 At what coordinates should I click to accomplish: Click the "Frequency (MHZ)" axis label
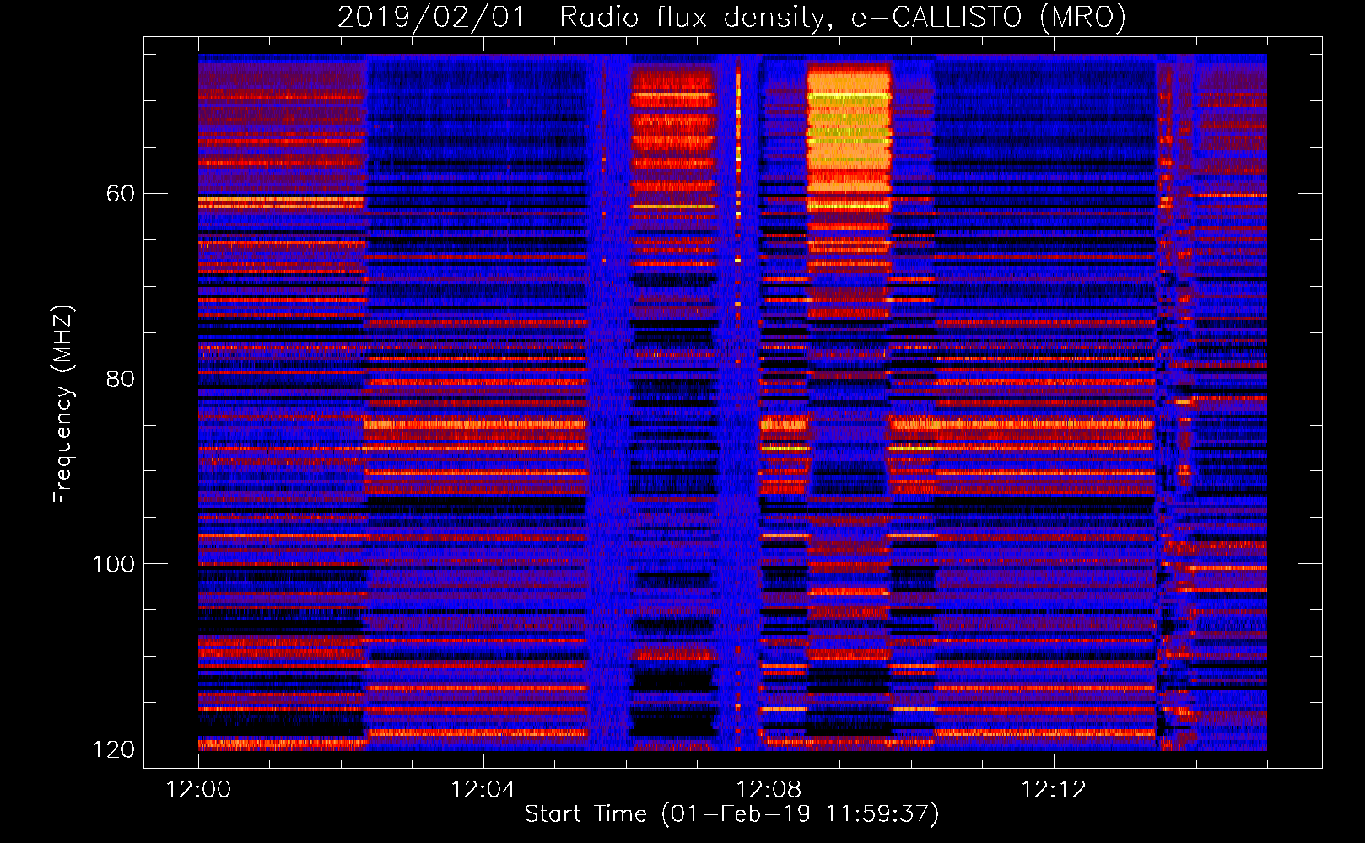63,405
